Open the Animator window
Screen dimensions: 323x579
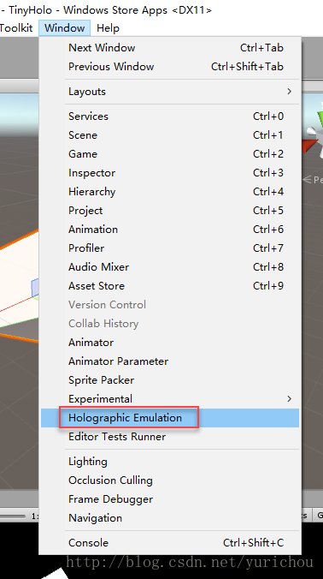coord(170,343)
